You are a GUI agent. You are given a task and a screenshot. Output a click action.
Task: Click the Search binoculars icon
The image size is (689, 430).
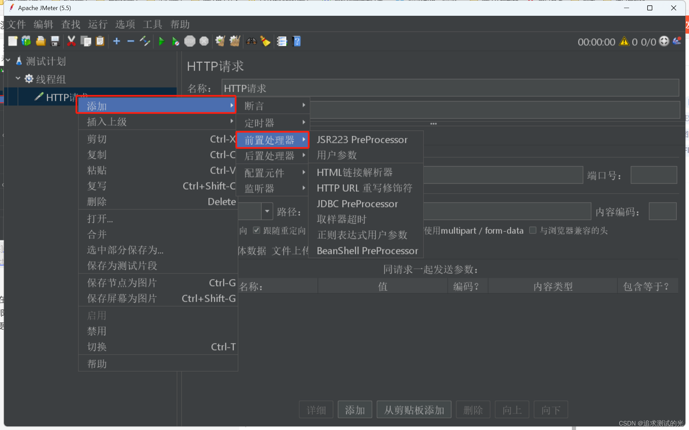tap(251, 41)
